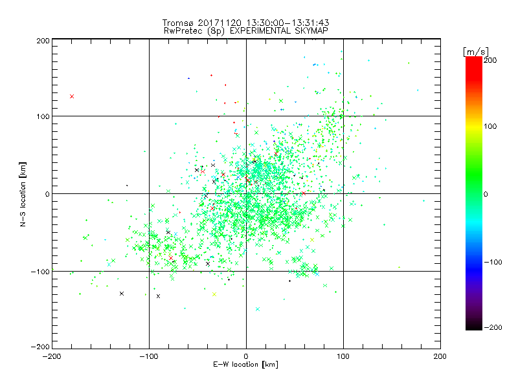The width and height of the screenshot is (518, 388).
Task: Click the colorbar label '-100'
Action: 493,263
